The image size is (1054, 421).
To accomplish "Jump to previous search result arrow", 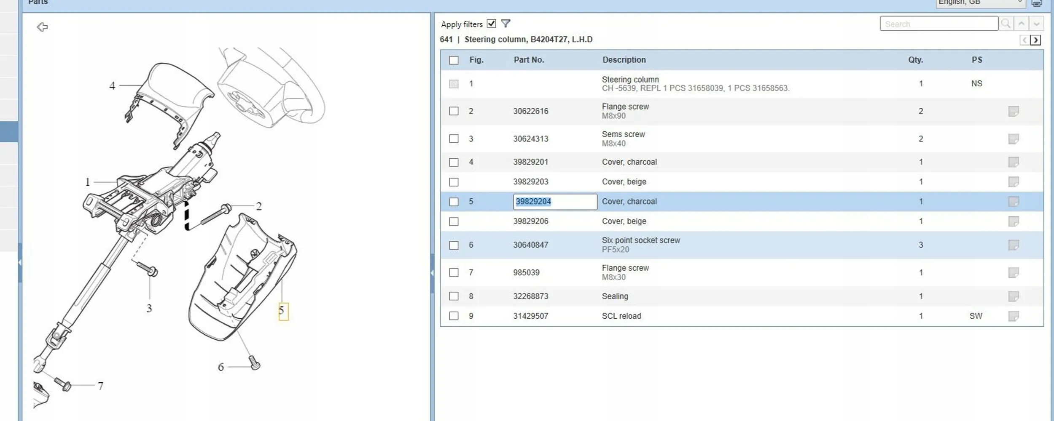I will [1021, 24].
